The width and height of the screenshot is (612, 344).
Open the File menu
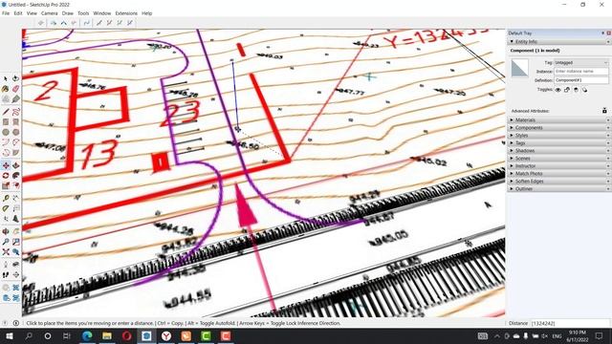point(6,13)
